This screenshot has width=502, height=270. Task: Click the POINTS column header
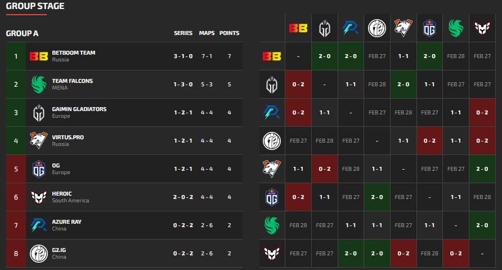pos(229,33)
